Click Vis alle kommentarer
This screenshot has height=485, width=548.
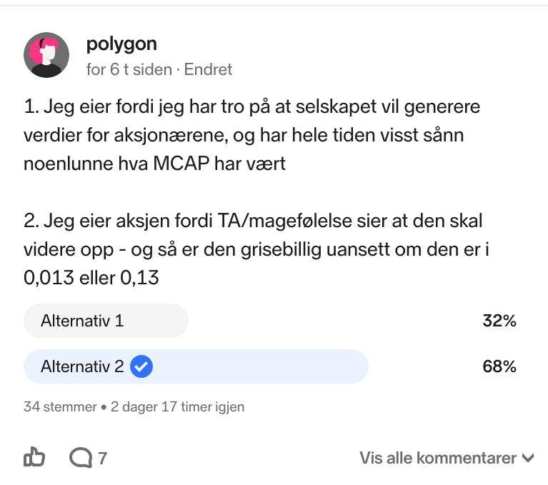pos(438,458)
